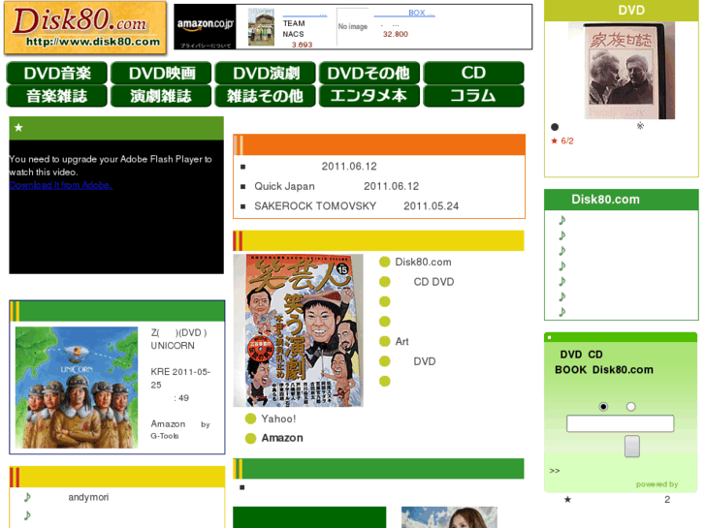
Task: Click the 32,800 price in ad
Action: 396,34
